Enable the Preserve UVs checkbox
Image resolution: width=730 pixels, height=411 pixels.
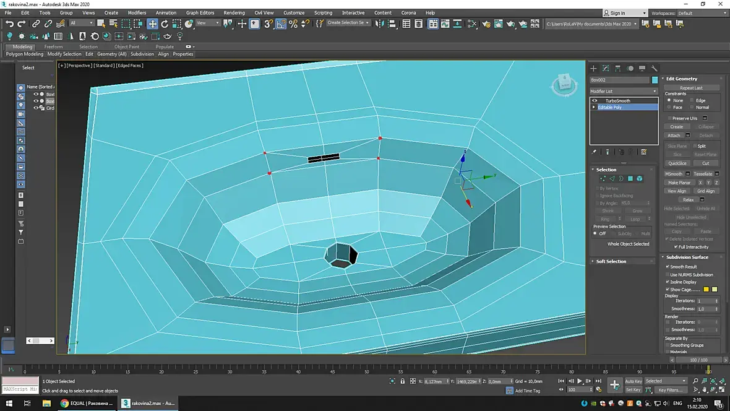(669, 118)
